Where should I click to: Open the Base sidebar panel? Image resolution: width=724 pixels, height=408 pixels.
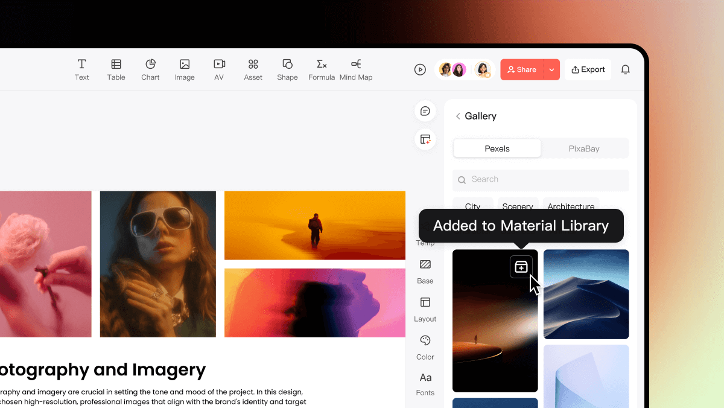pos(425,272)
